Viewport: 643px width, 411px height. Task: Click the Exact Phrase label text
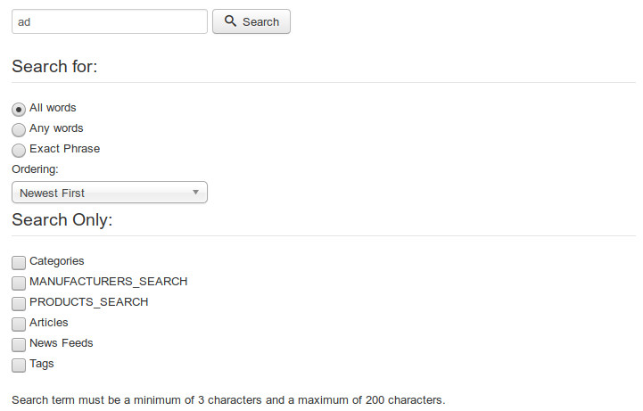tap(65, 149)
